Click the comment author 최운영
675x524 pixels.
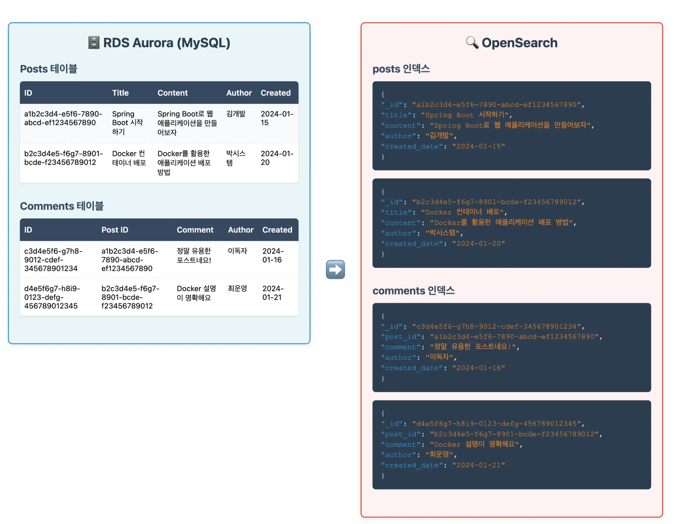[237, 288]
